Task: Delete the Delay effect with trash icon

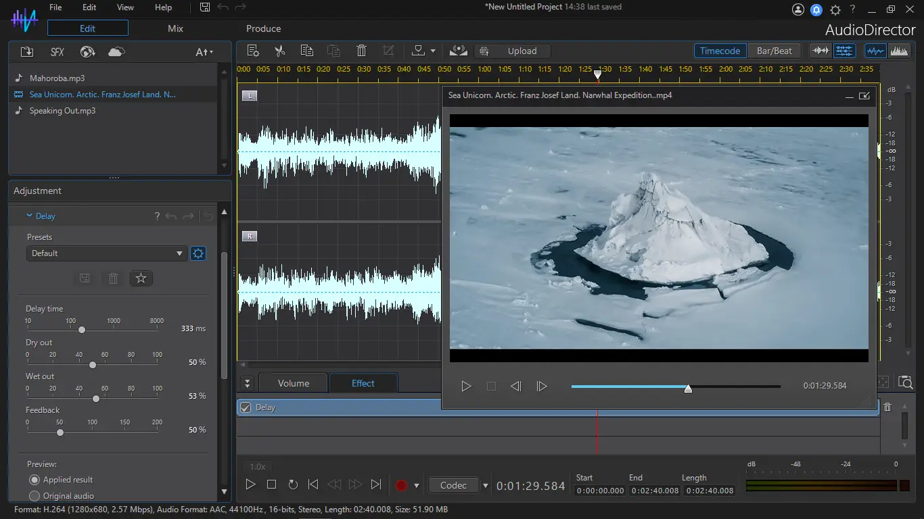Action: click(887, 407)
